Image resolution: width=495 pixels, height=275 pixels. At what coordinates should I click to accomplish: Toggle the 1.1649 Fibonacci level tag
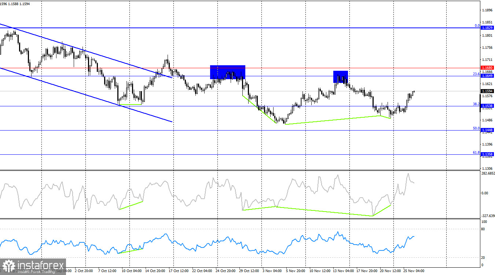coord(487,75)
